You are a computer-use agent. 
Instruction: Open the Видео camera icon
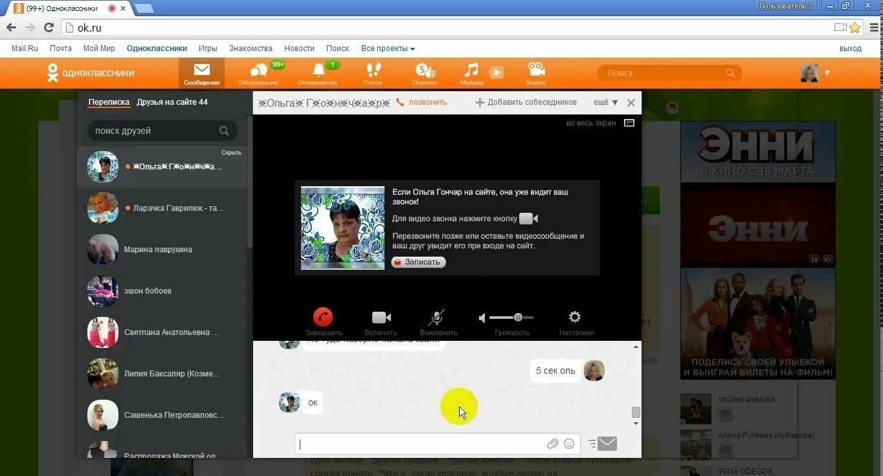click(536, 69)
